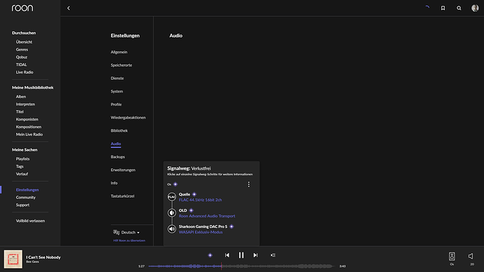Viewport: 484px width, 272px height.
Task: Click the 'Hilf Roon zu übersetzen' link
Action: pos(129,240)
